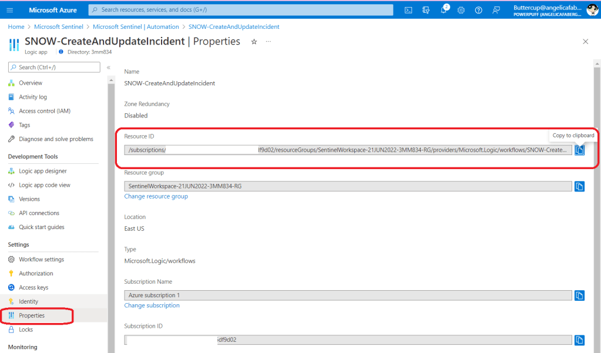This screenshot has width=601, height=353.
Task: Open more options ellipsis next to title
Action: pos(268,42)
